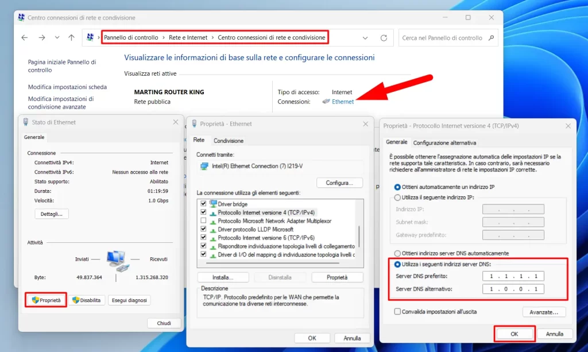
Task: Open Modifica impostazioni di condivisione avanzate
Action: (61, 103)
